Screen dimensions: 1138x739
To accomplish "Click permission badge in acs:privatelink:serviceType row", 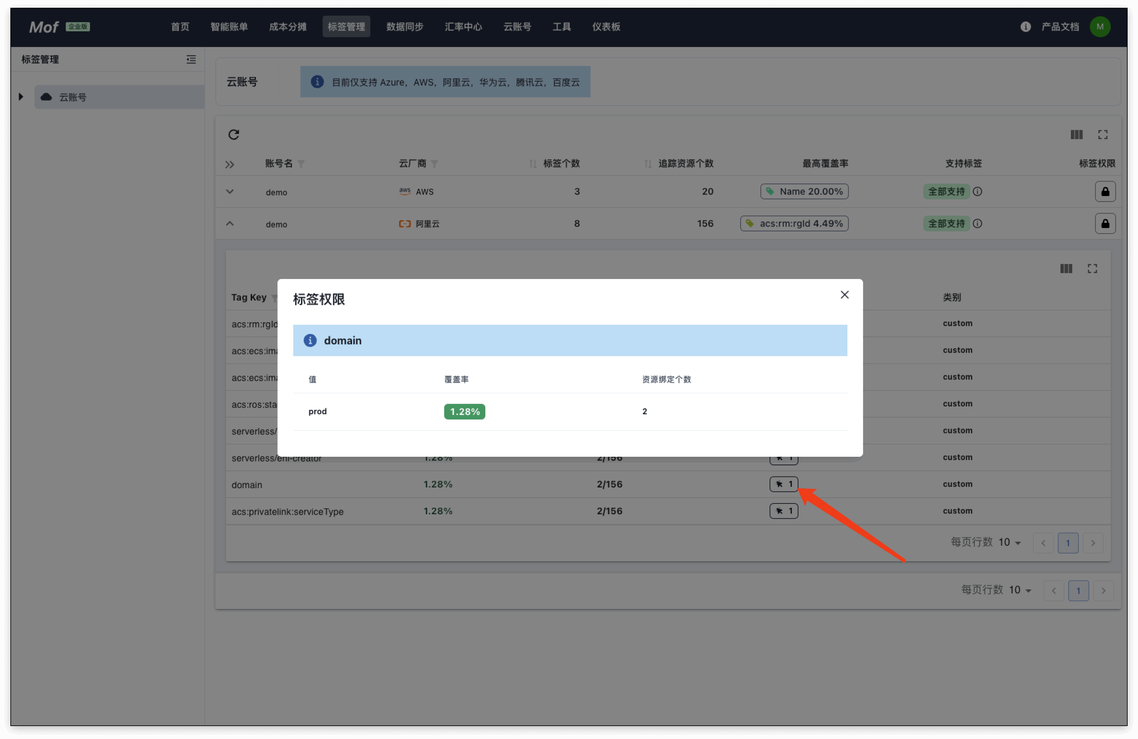I will (784, 511).
